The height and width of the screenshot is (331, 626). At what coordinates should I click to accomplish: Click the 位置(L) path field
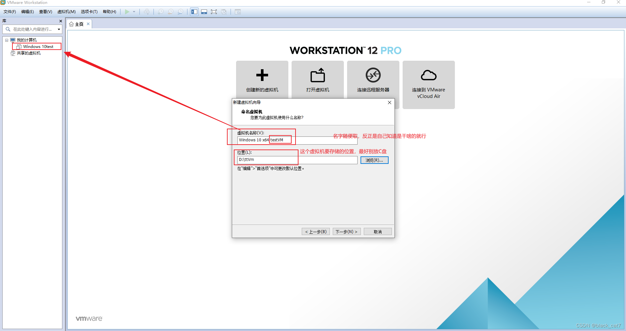[297, 160]
